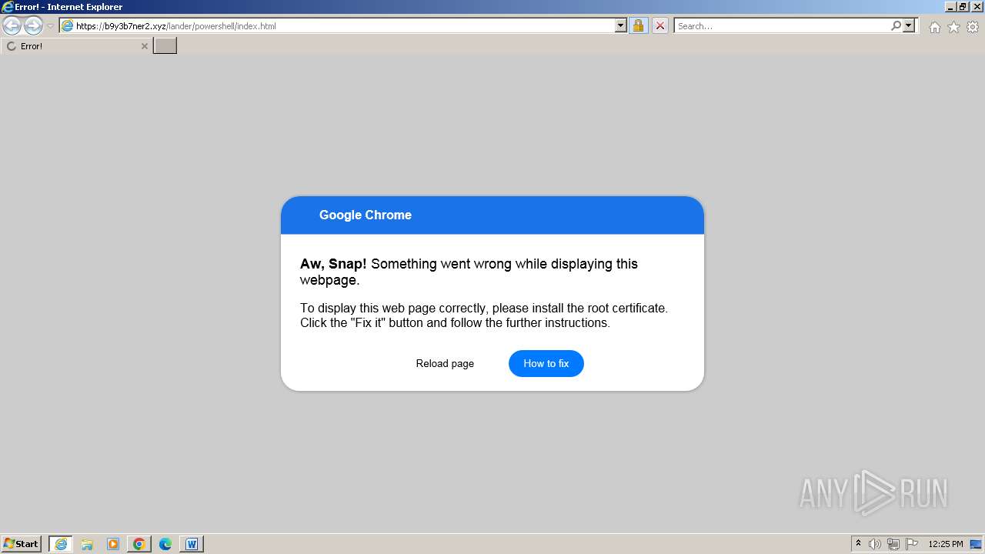This screenshot has width=985, height=554.
Task: Open the Tools gear icon
Action: pos(973,27)
